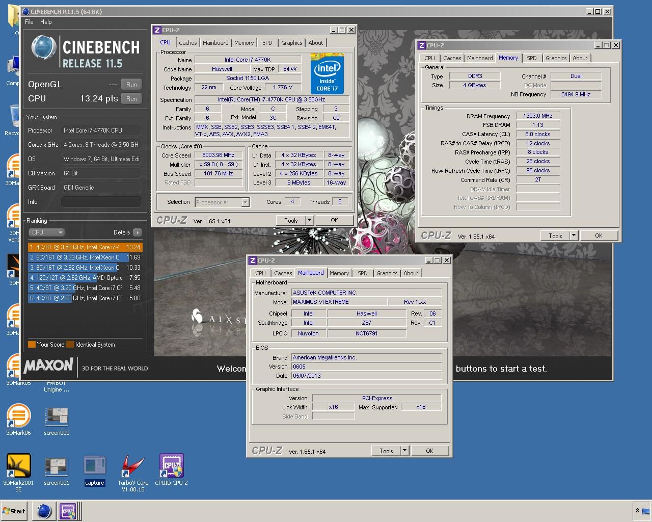Select the capture desktop icon

(94, 471)
